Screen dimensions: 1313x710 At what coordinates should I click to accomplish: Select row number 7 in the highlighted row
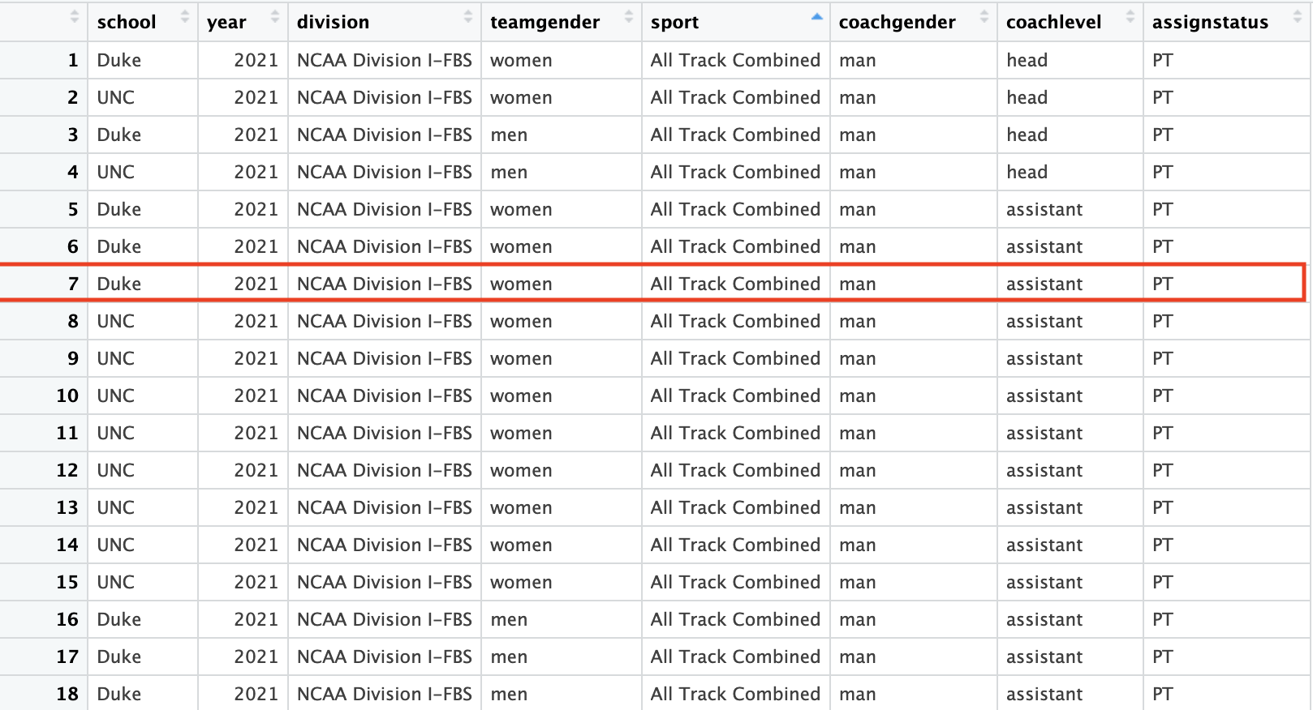(x=73, y=284)
